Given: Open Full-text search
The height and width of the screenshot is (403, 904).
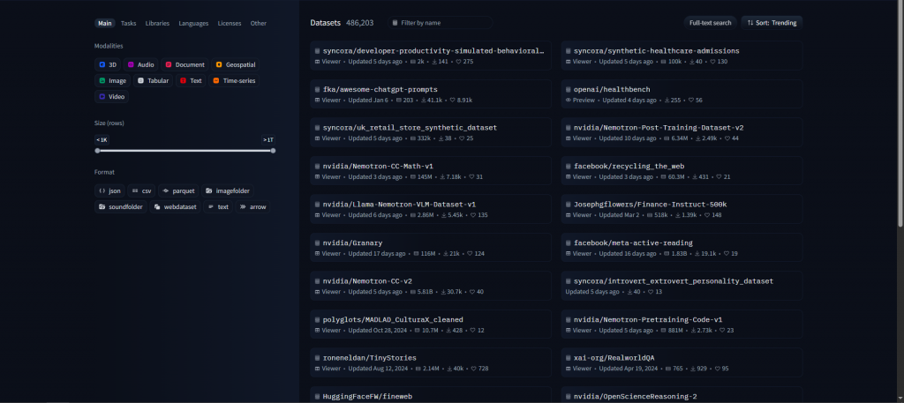Looking at the screenshot, I should (711, 22).
